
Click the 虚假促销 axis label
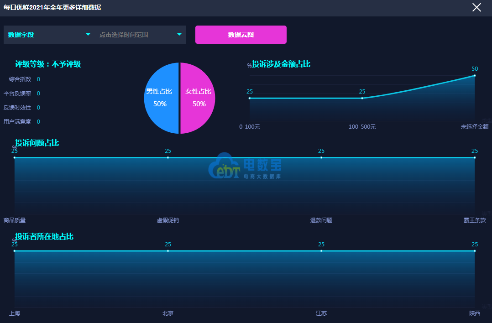click(x=168, y=220)
